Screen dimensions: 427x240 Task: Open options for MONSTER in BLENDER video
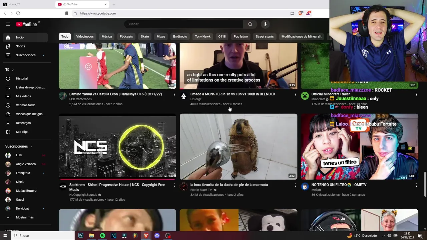[295, 95]
